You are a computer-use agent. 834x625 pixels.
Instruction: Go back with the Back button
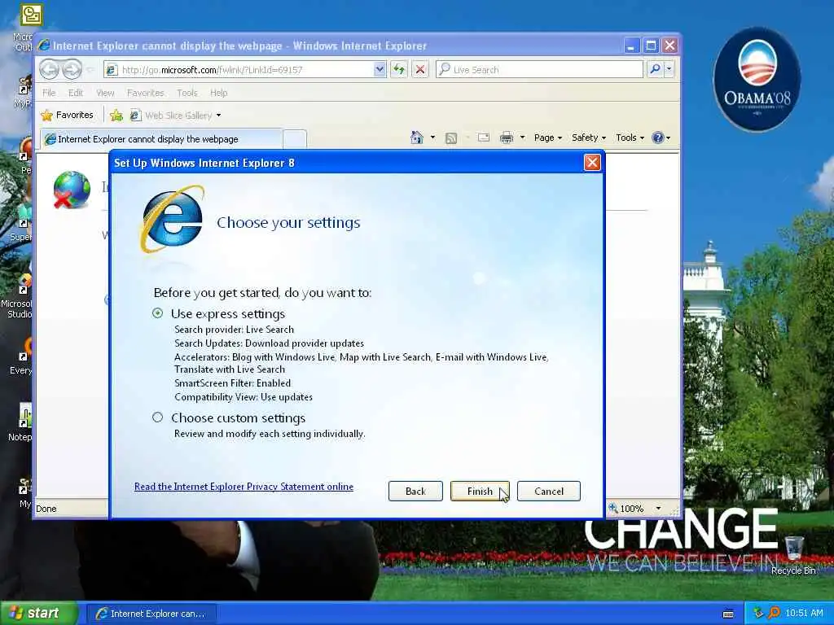point(415,491)
